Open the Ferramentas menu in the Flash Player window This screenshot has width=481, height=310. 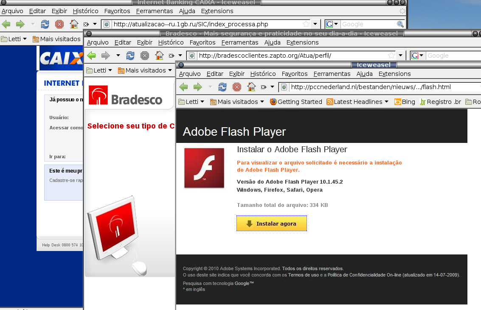332,74
